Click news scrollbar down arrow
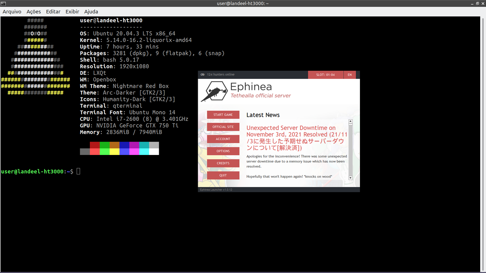The height and width of the screenshot is (273, 486). pos(350,178)
